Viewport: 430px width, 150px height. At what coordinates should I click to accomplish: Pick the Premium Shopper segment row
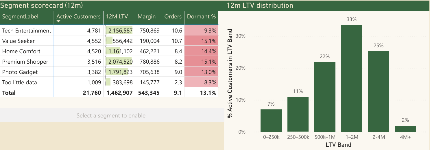25,62
